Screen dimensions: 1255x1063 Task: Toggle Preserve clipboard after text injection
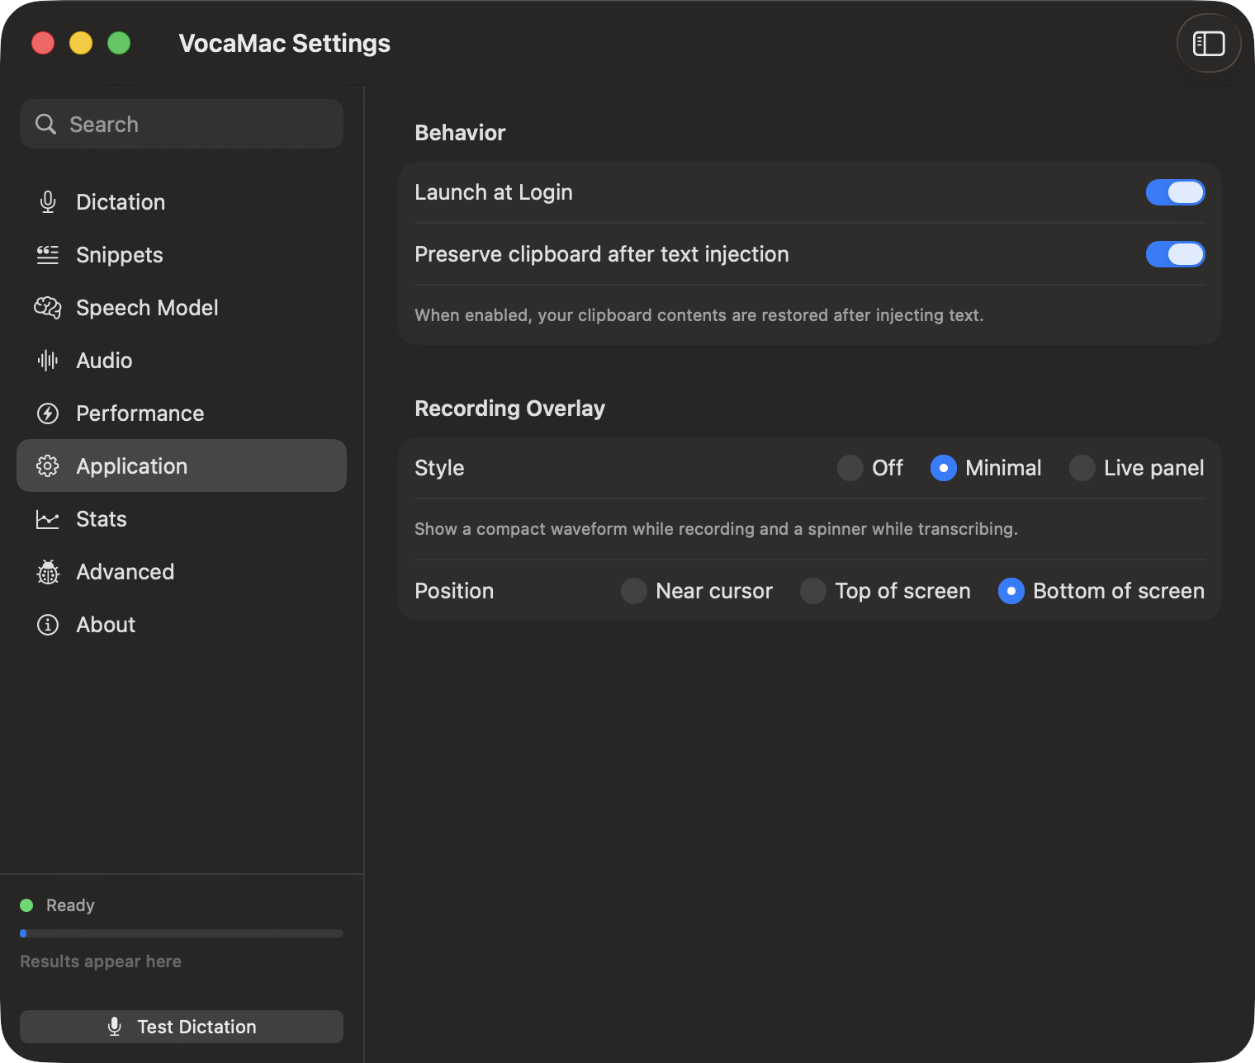tap(1175, 254)
